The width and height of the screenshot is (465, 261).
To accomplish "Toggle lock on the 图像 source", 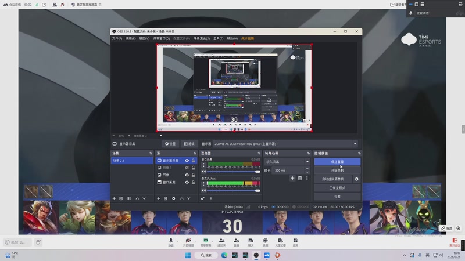I will point(194,175).
